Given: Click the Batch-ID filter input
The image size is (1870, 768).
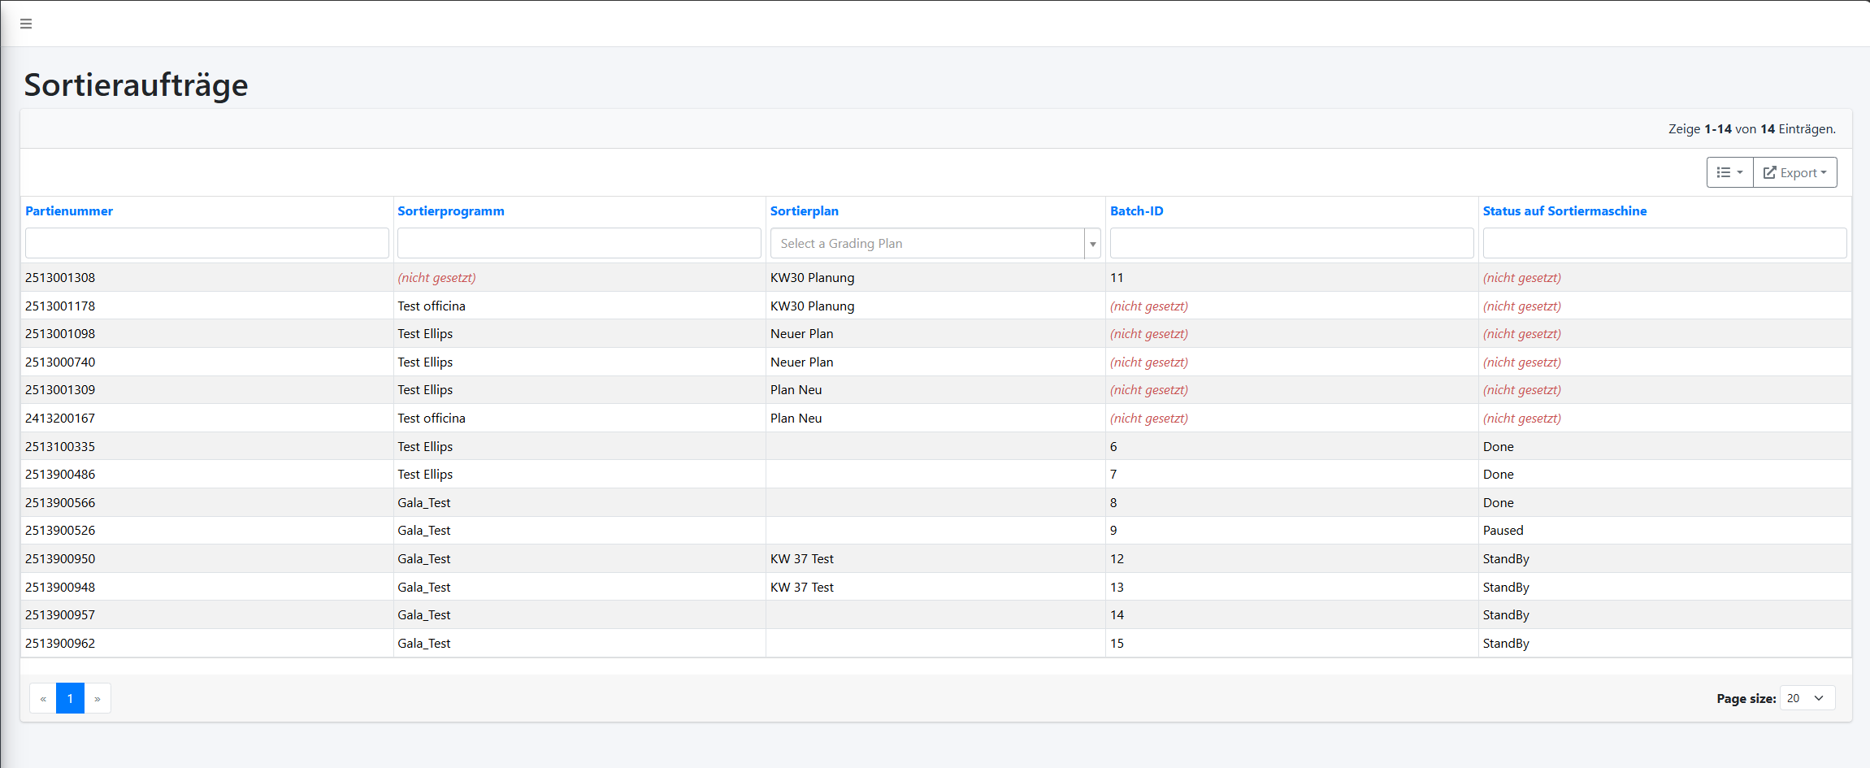Looking at the screenshot, I should point(1291,244).
